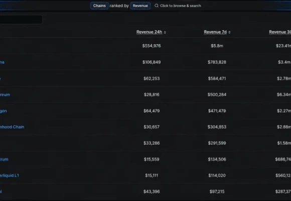Select the $28,816 24h revenue cell
This screenshot has width=291, height=201.
152,94
